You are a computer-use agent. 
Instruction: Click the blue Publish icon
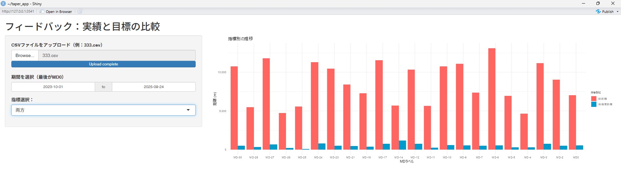coord(598,11)
